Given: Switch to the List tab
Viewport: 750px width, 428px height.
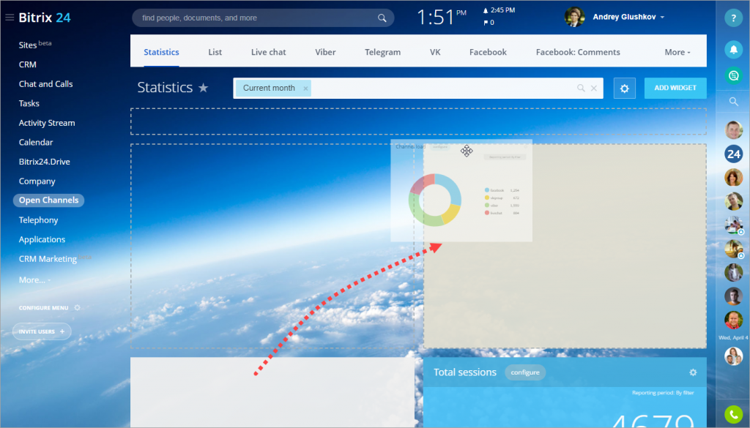Looking at the screenshot, I should (215, 52).
